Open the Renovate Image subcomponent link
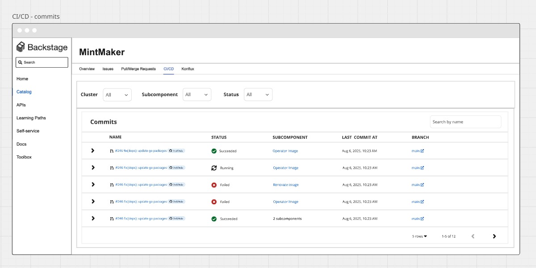This screenshot has width=536, height=268. (286, 185)
